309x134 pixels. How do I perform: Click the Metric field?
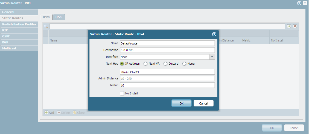(167, 85)
